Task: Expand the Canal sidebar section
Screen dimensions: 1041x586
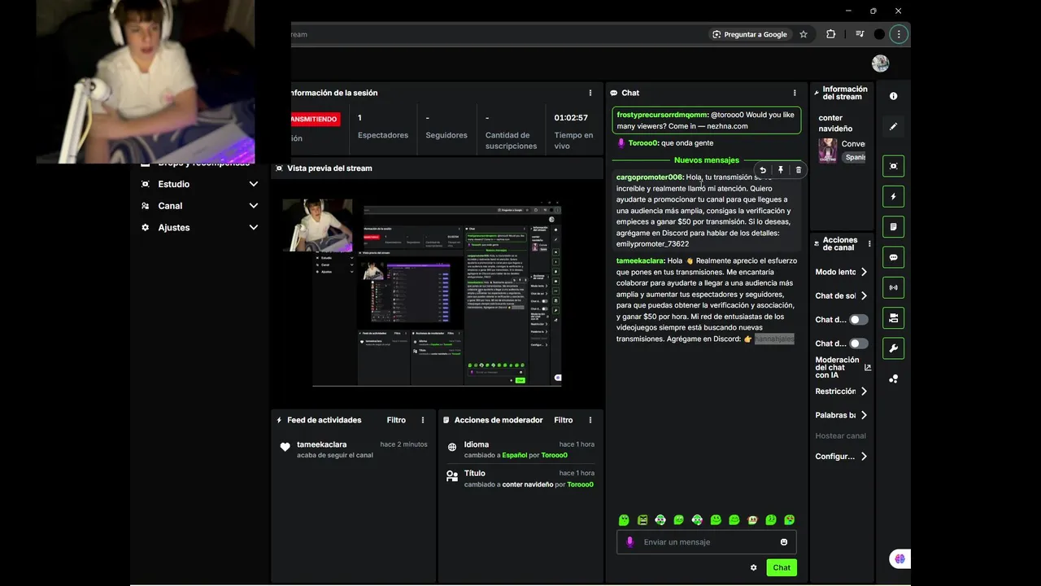Action: point(200,206)
